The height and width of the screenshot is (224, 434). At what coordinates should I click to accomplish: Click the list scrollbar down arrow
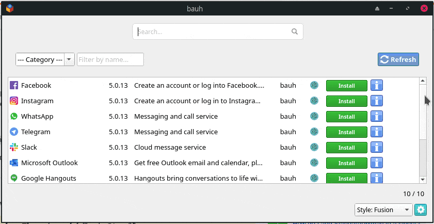pos(423,180)
